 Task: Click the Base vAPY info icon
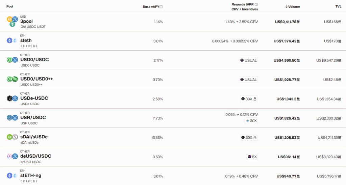[x=161, y=7]
